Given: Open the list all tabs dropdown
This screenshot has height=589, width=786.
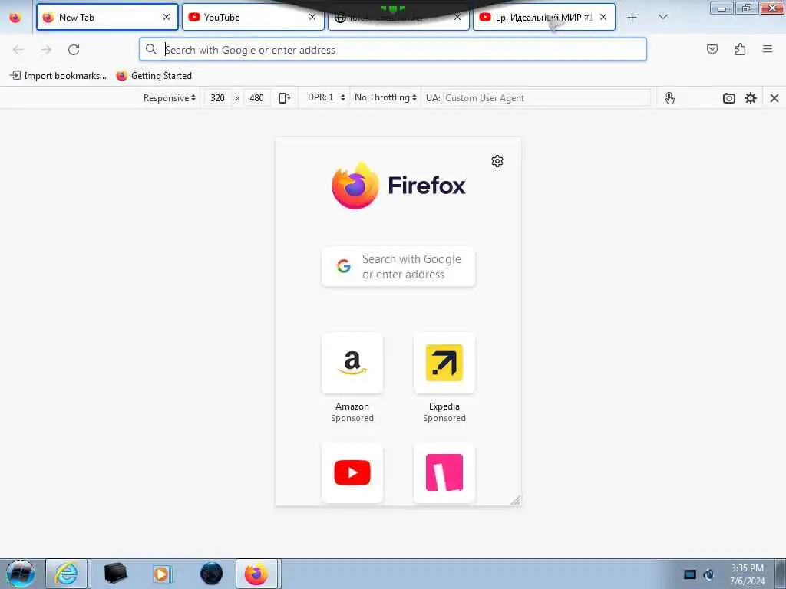Looking at the screenshot, I should (662, 17).
